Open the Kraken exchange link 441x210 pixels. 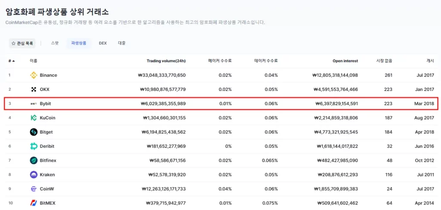(x=47, y=175)
